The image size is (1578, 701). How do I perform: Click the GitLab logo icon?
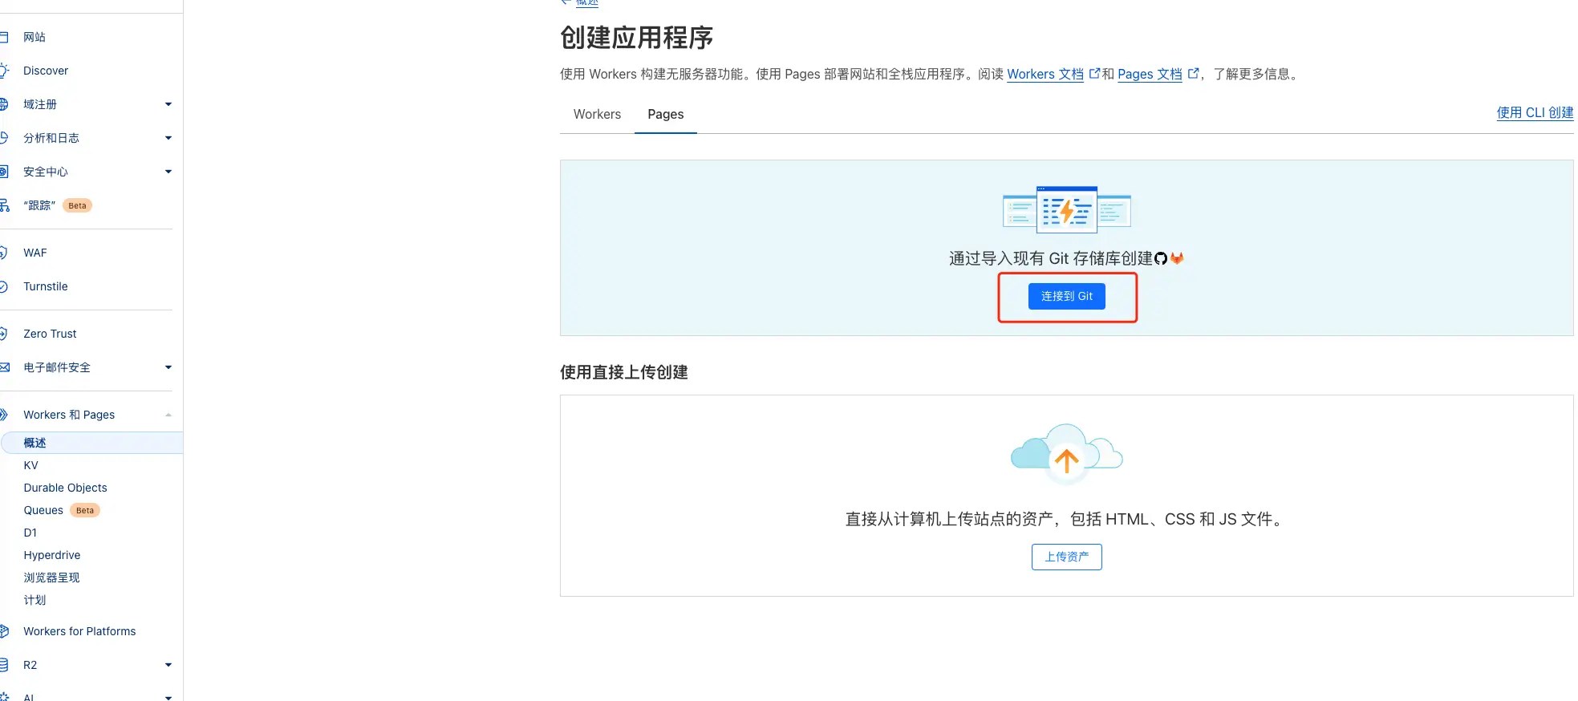1177,258
